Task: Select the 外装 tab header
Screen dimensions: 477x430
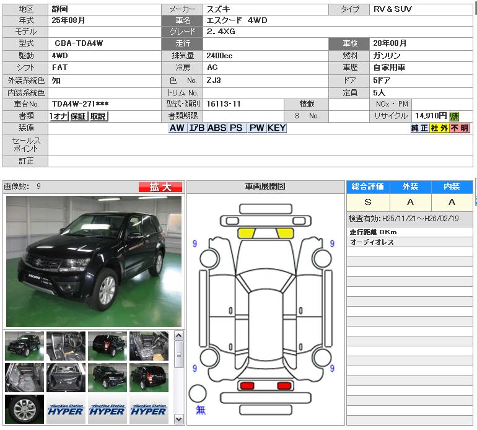Action: coord(410,186)
